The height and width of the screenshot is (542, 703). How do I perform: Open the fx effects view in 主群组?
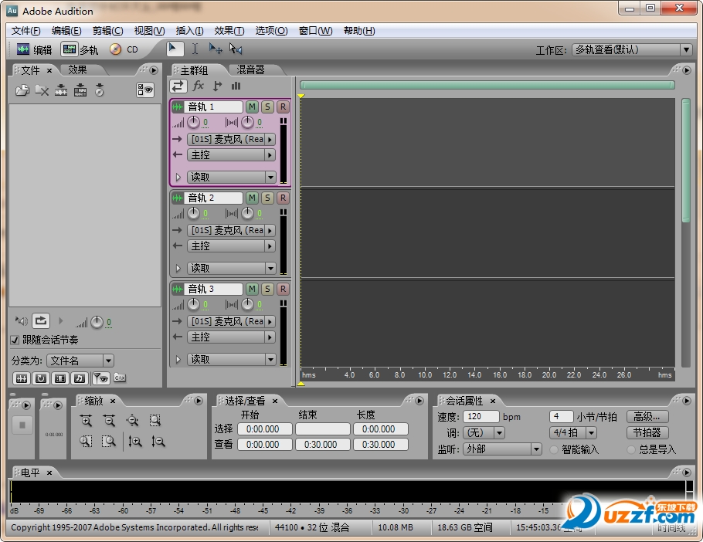tap(199, 86)
